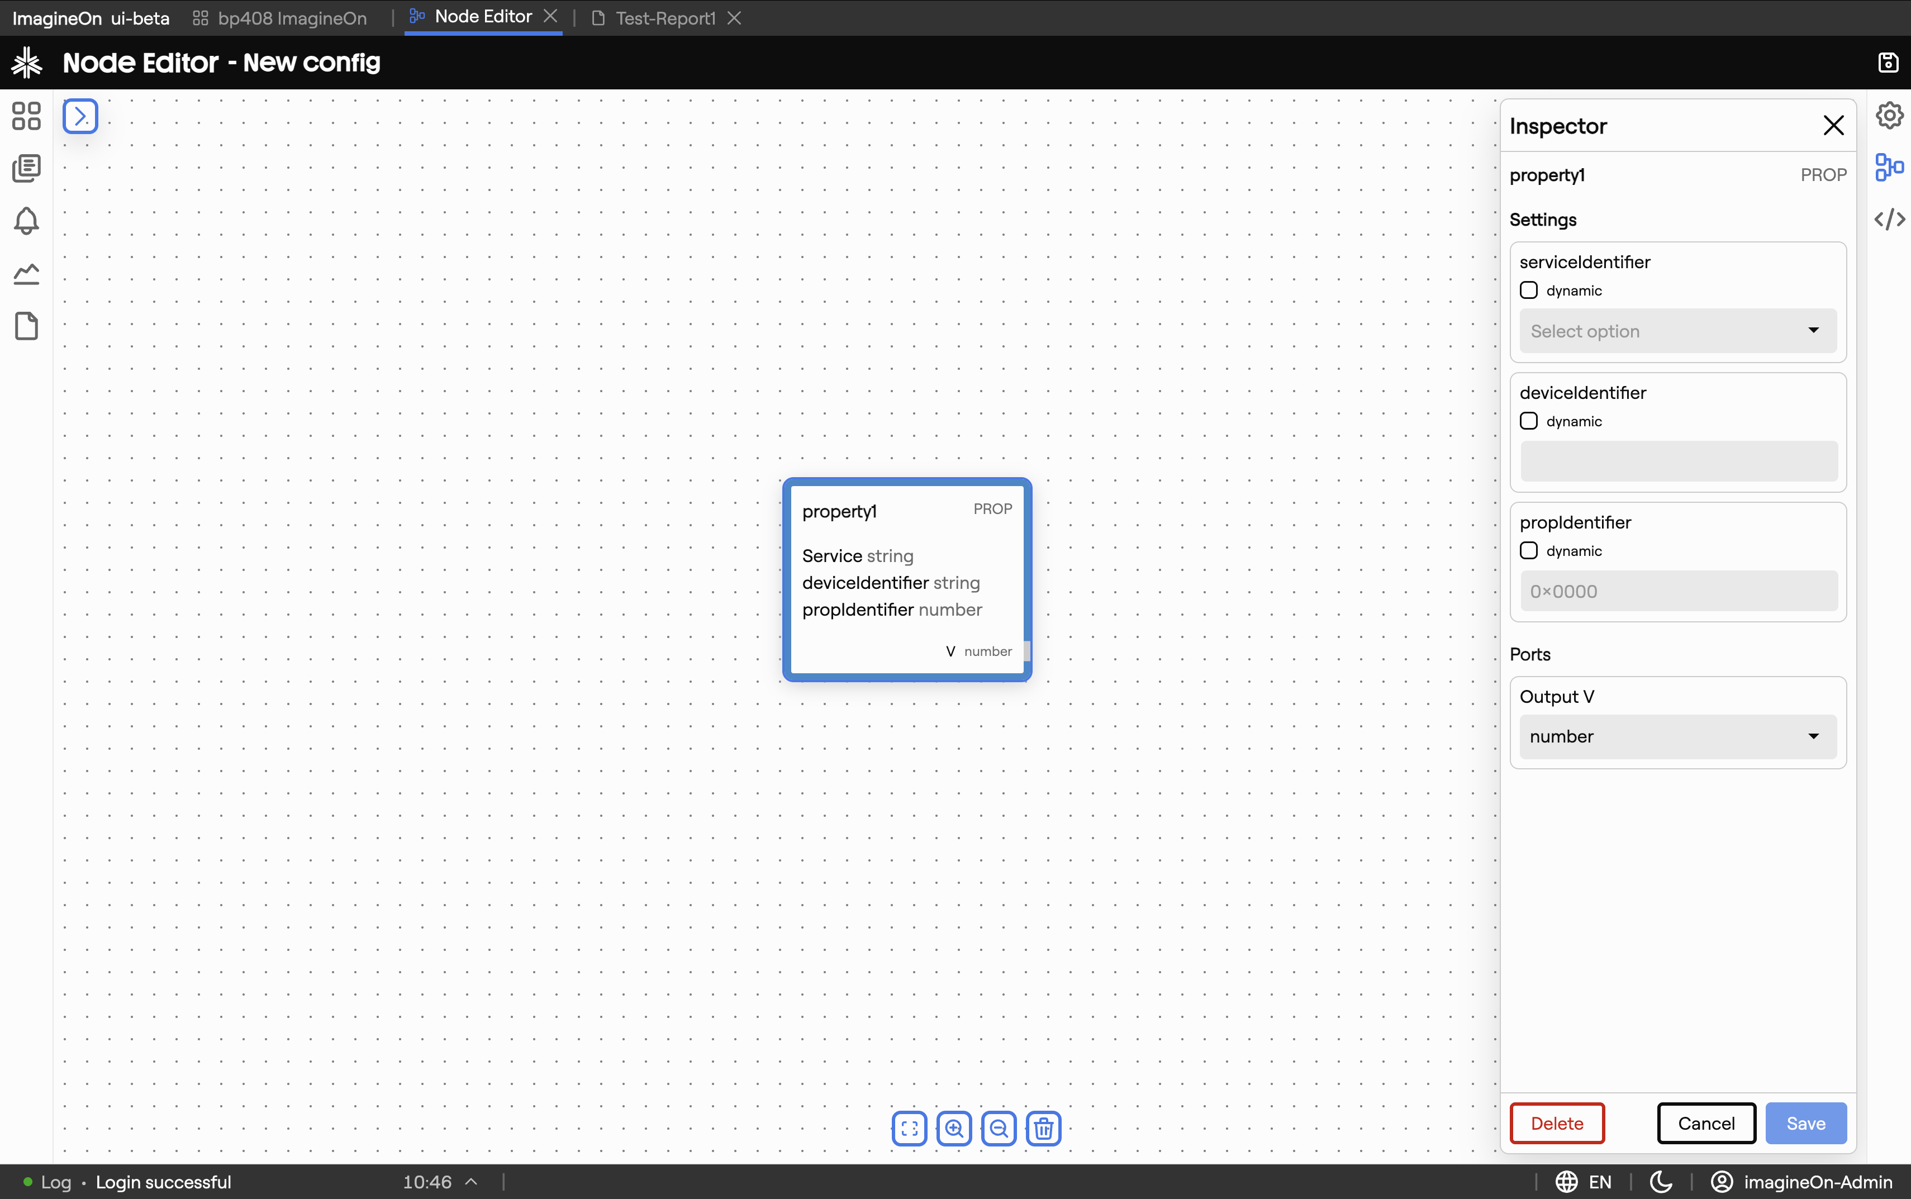Open the dashboard grid icon in left sidebar
1911x1199 pixels.
point(26,116)
